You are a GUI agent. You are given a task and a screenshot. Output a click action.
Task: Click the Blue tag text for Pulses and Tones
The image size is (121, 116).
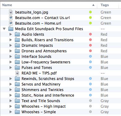coord(104,68)
